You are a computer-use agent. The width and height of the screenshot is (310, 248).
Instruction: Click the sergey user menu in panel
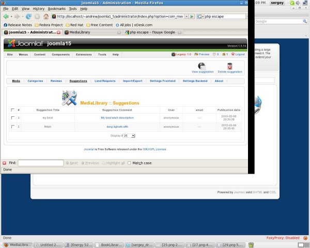pyautogui.click(x=277, y=3)
